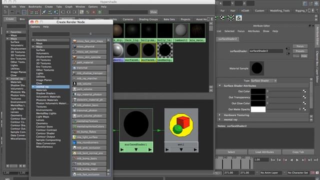The image size is (320, 180).
Task: Create a dielectric_material_photon node
Action: point(89,100)
